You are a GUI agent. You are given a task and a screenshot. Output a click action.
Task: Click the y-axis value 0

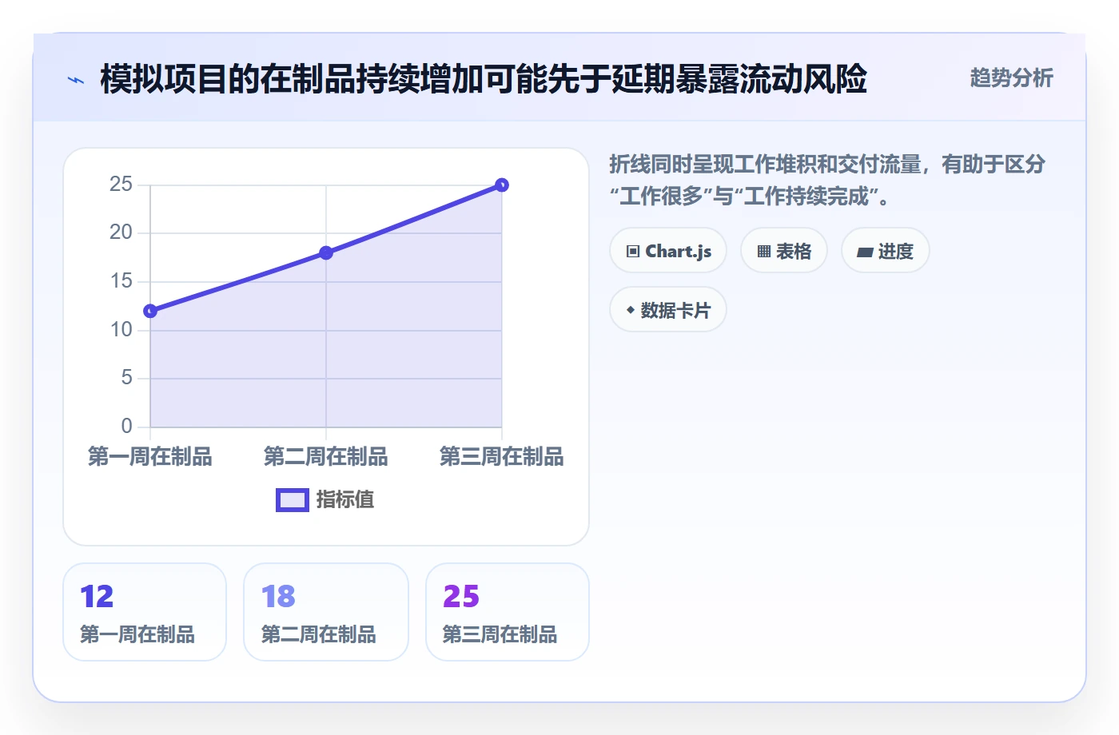[126, 426]
